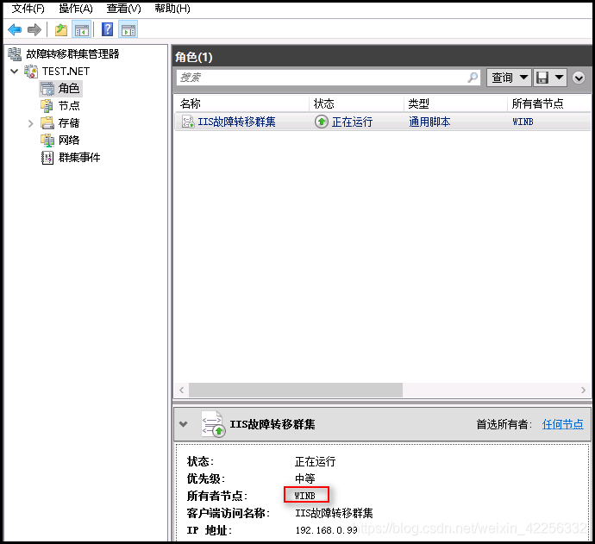Click the horizontal scrollbar left arrow
Viewport: 595px width, 544px height.
181,390
